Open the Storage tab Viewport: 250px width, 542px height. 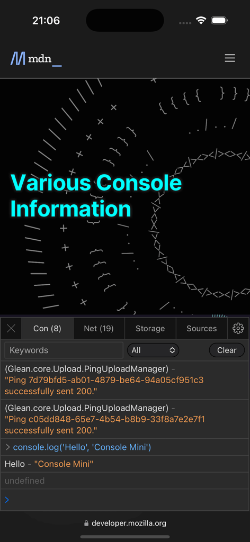(150, 328)
